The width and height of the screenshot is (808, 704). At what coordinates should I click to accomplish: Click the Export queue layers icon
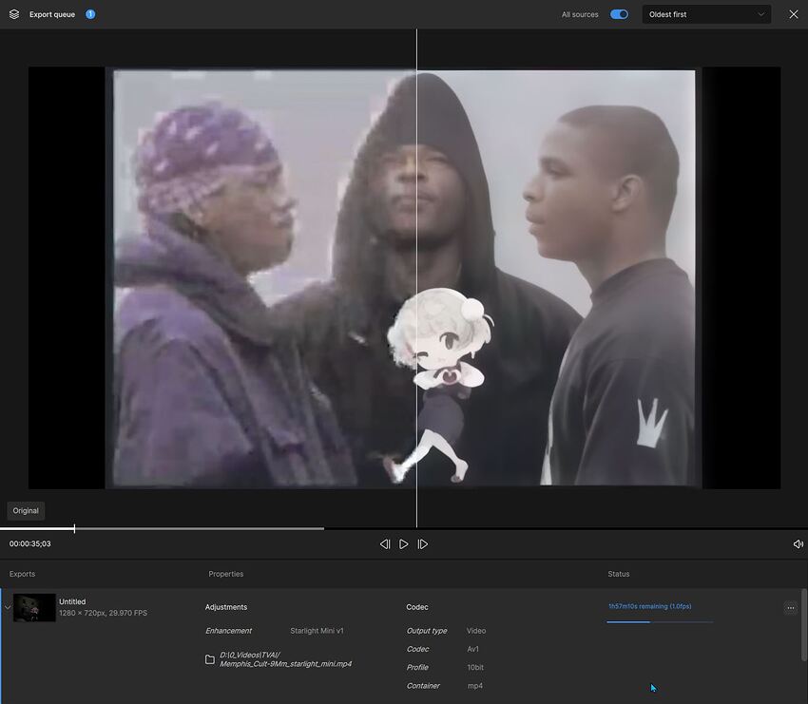(14, 14)
